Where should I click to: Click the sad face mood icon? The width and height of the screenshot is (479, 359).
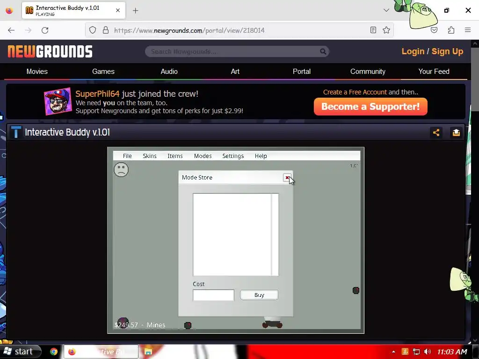(x=121, y=170)
